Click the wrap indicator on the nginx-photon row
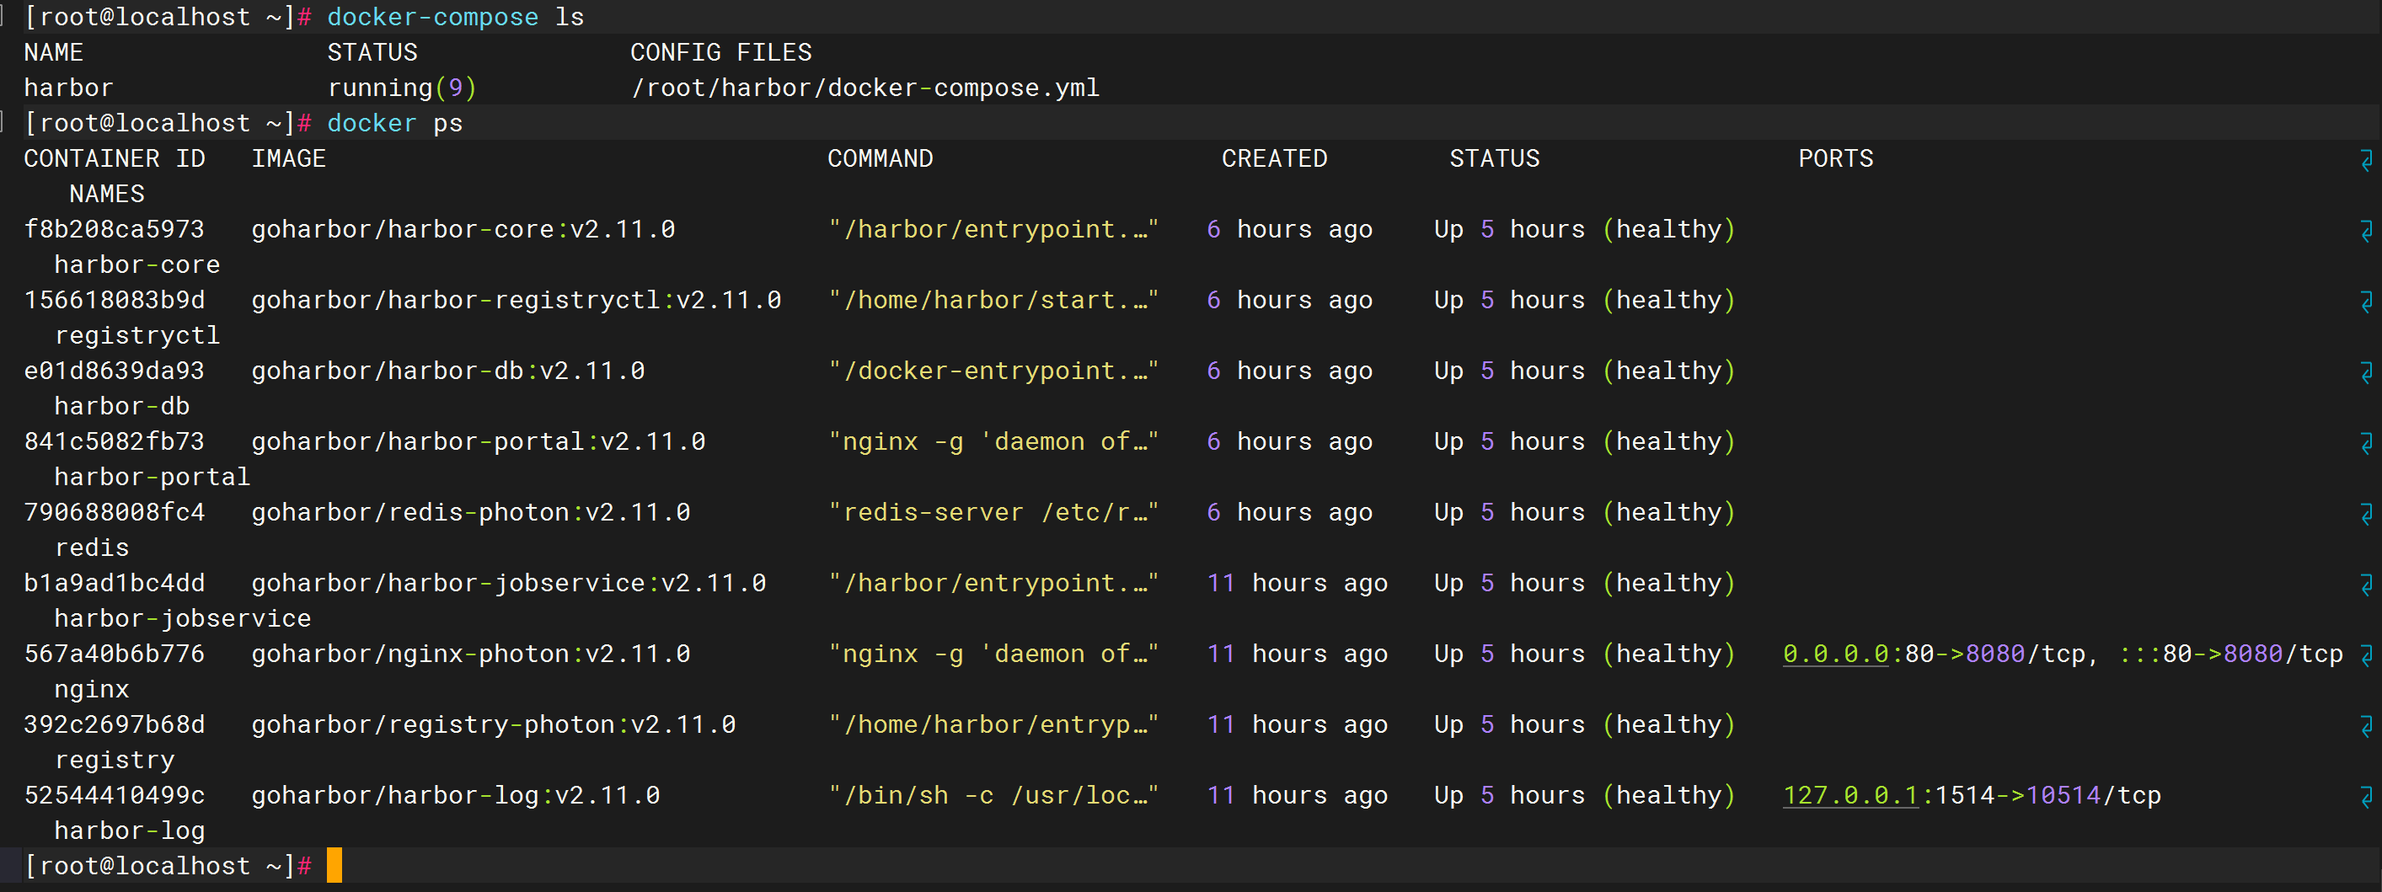The height and width of the screenshot is (892, 2382). 2366,655
